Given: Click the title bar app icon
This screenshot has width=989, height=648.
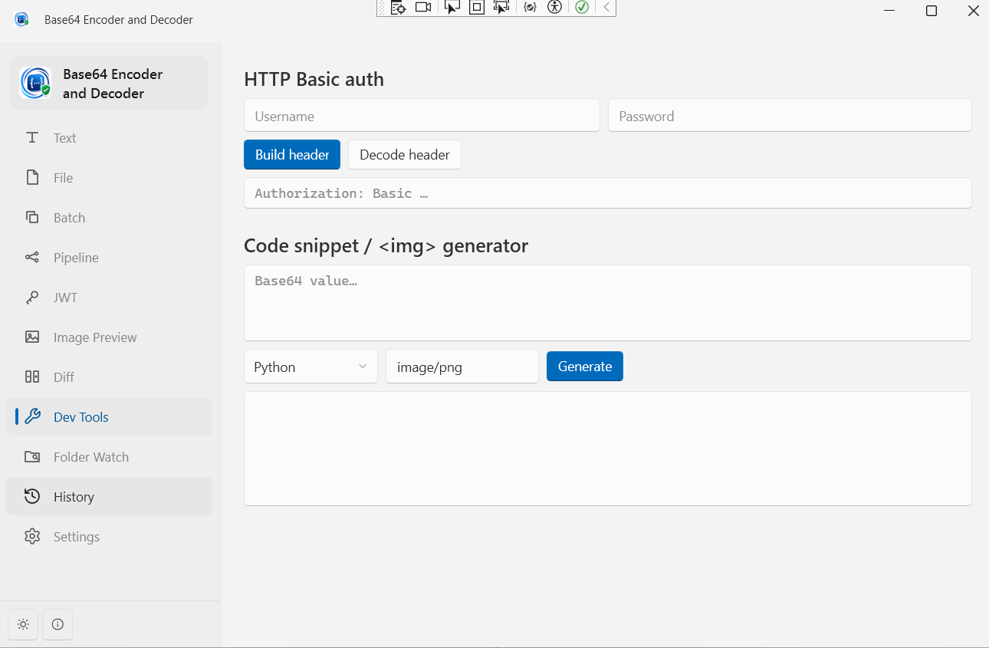Looking at the screenshot, I should tap(21, 19).
